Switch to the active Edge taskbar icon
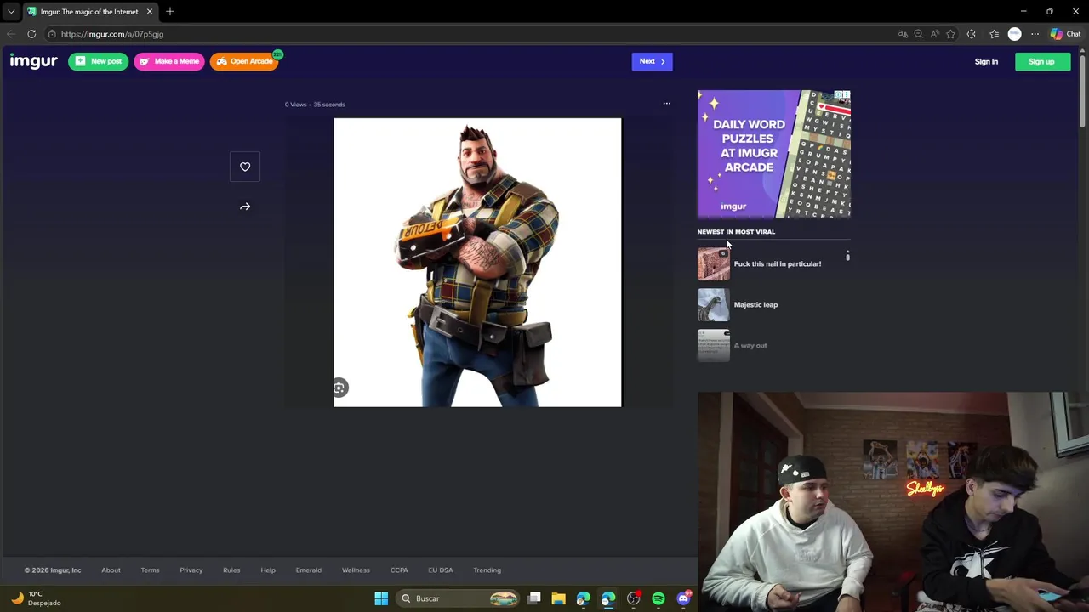This screenshot has width=1089, height=612. pos(608,598)
